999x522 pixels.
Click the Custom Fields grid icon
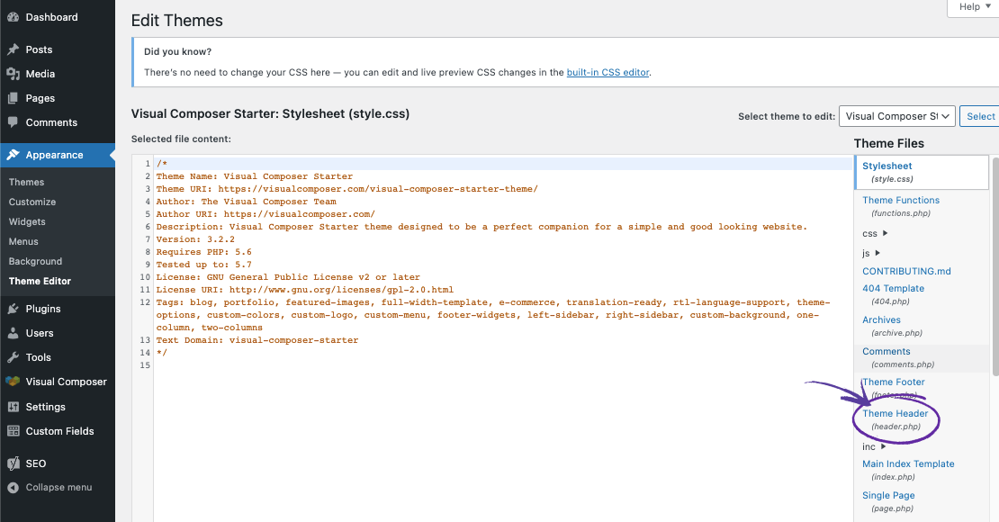13,431
